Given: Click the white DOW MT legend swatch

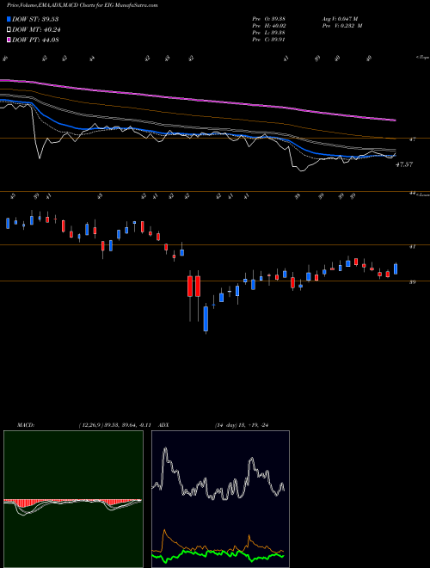Looking at the screenshot, I should [x=9, y=30].
